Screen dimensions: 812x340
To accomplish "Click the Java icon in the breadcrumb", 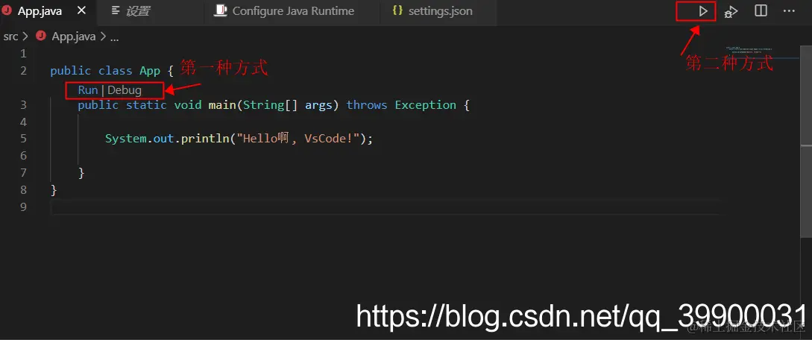I will [x=41, y=37].
